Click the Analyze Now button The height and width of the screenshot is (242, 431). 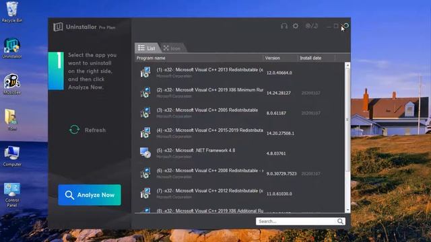point(90,195)
